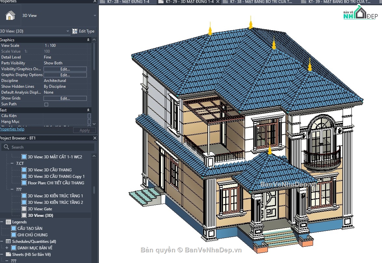The width and height of the screenshot is (382, 263).
Task: Select CHI TIẾT CẦU THANG floor plan icon
Action: click(24, 183)
